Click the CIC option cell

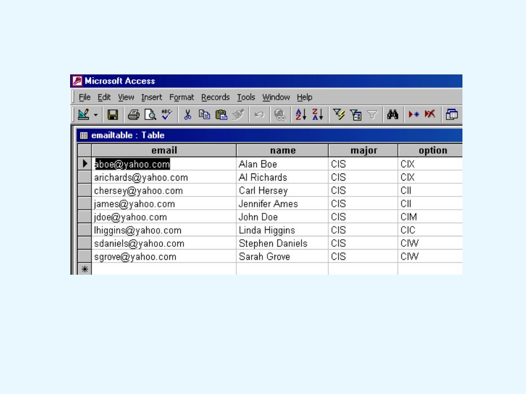tap(431, 230)
